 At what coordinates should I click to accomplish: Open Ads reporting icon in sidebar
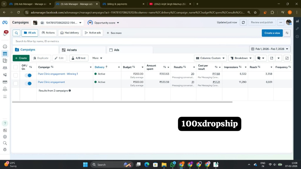click(5, 61)
